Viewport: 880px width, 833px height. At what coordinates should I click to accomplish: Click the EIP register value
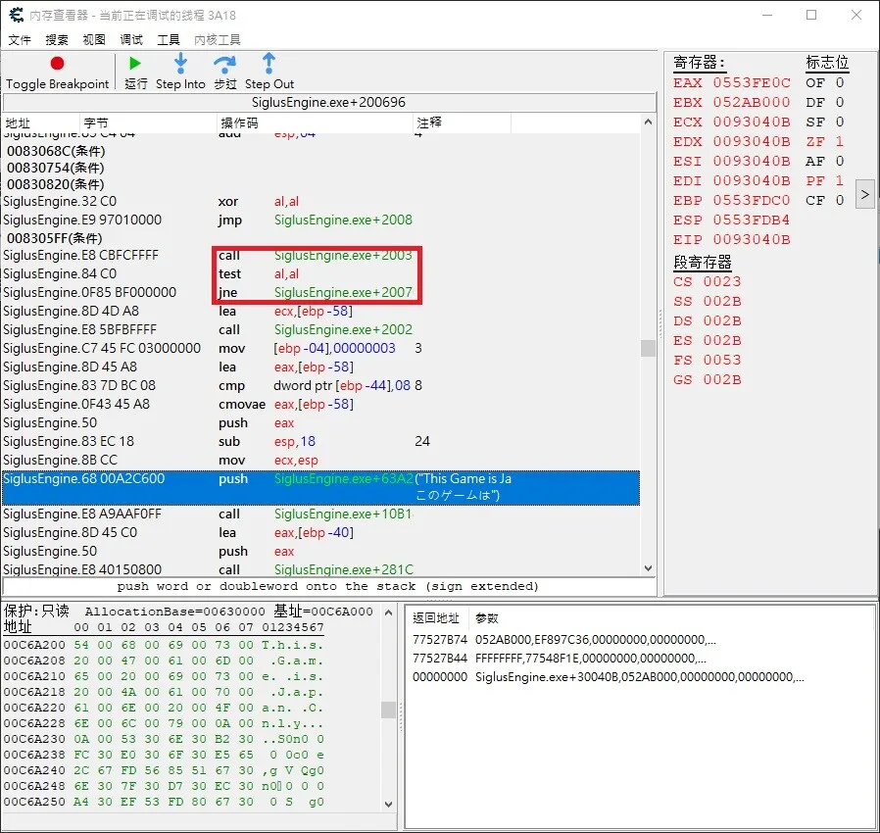(751, 239)
